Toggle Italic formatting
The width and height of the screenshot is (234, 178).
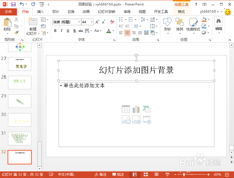click(62, 31)
